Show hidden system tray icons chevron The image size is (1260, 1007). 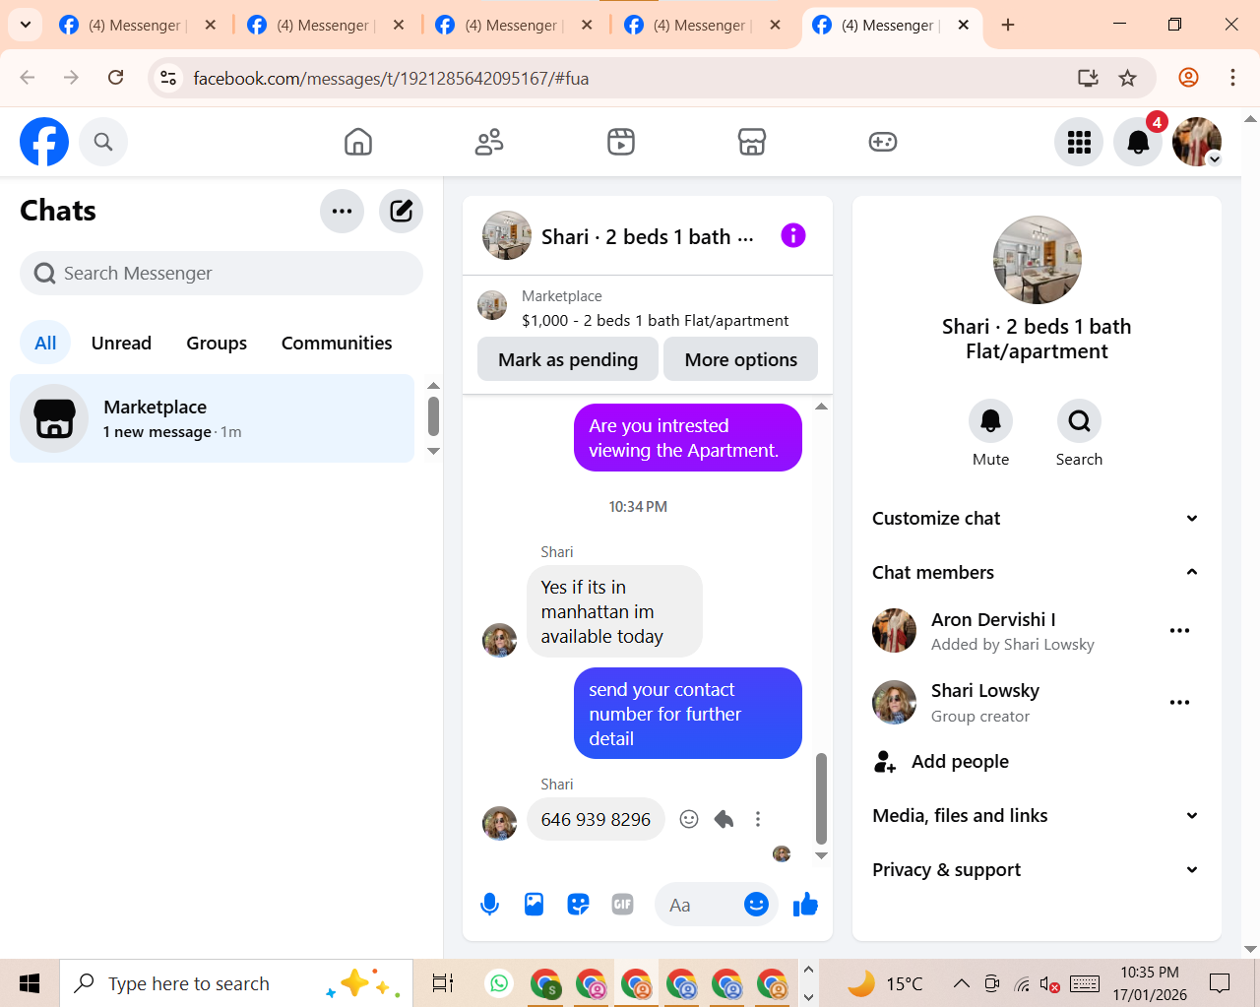tap(961, 983)
